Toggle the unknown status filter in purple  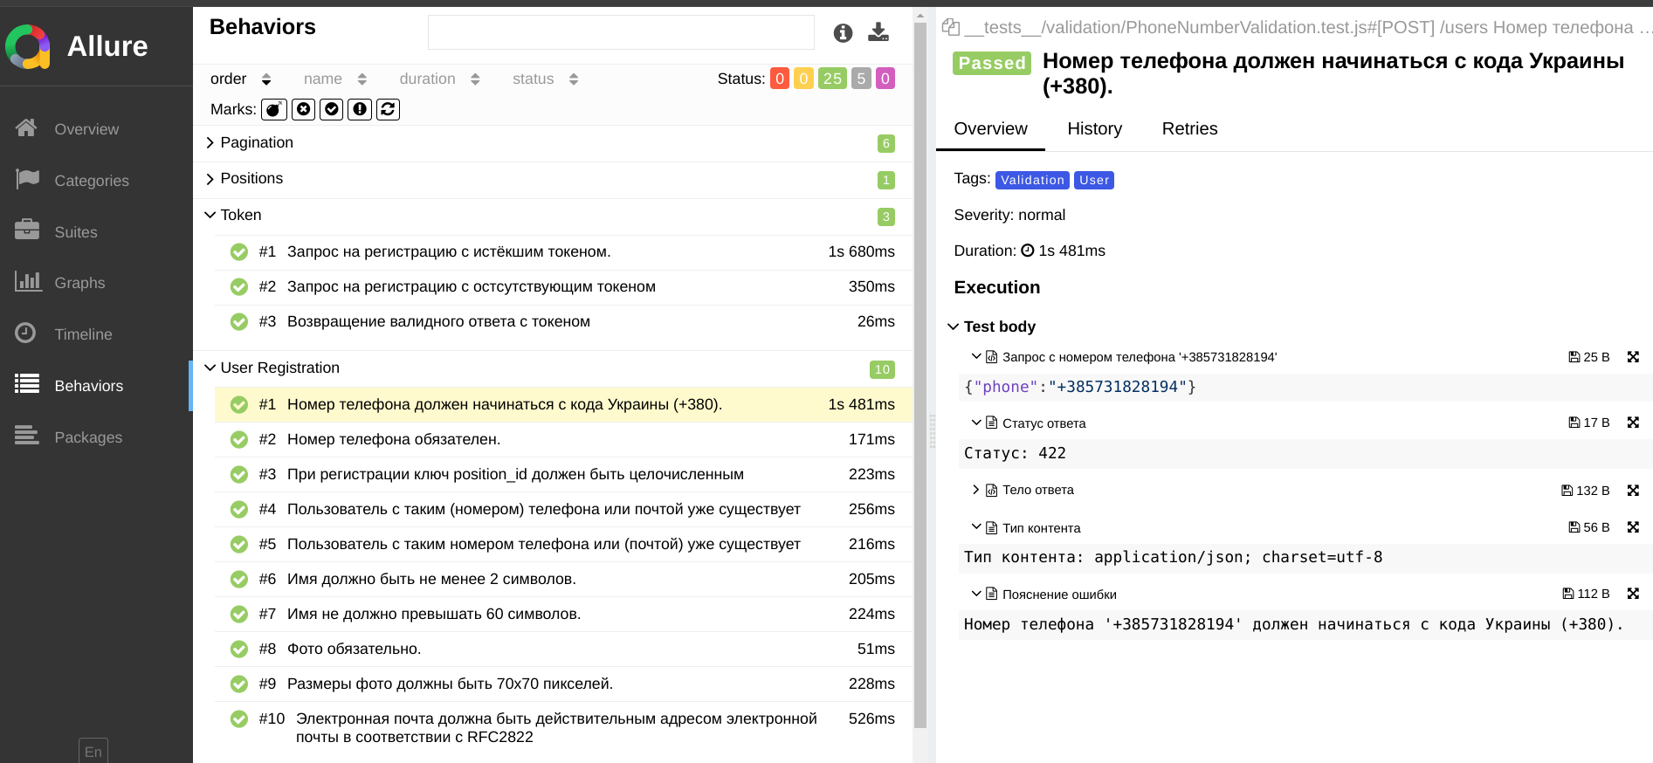tap(885, 79)
